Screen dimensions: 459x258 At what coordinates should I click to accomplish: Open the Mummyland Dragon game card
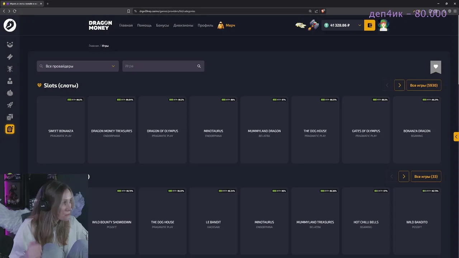click(264, 130)
